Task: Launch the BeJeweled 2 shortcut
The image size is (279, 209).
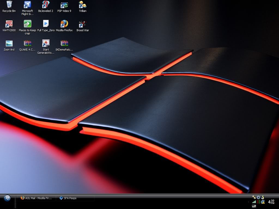Action: (x=46, y=7)
